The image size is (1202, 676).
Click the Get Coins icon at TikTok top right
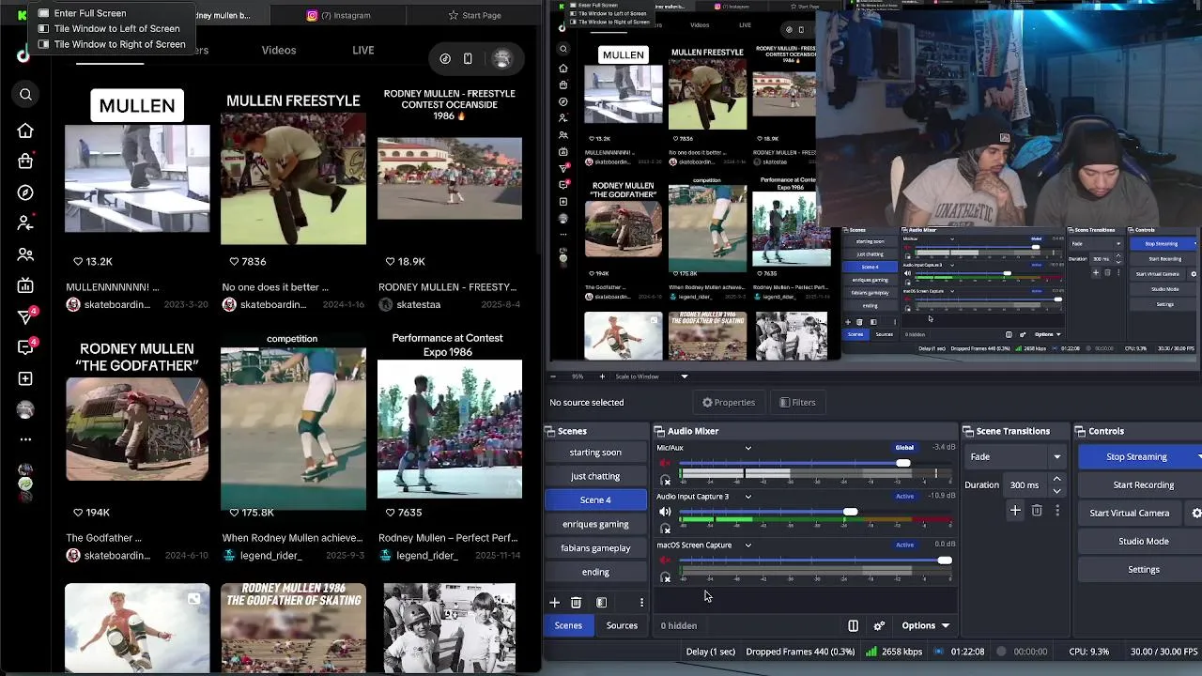[445, 58]
